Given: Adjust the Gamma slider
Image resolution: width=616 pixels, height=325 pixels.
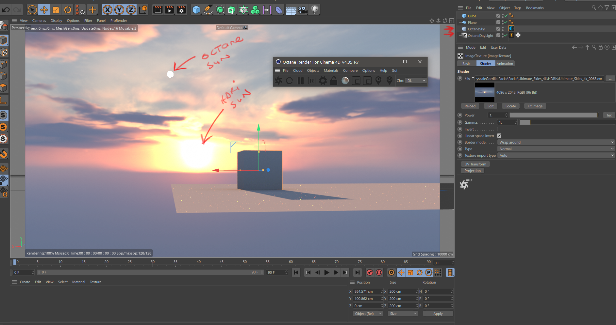Looking at the screenshot, I should pyautogui.click(x=567, y=122).
